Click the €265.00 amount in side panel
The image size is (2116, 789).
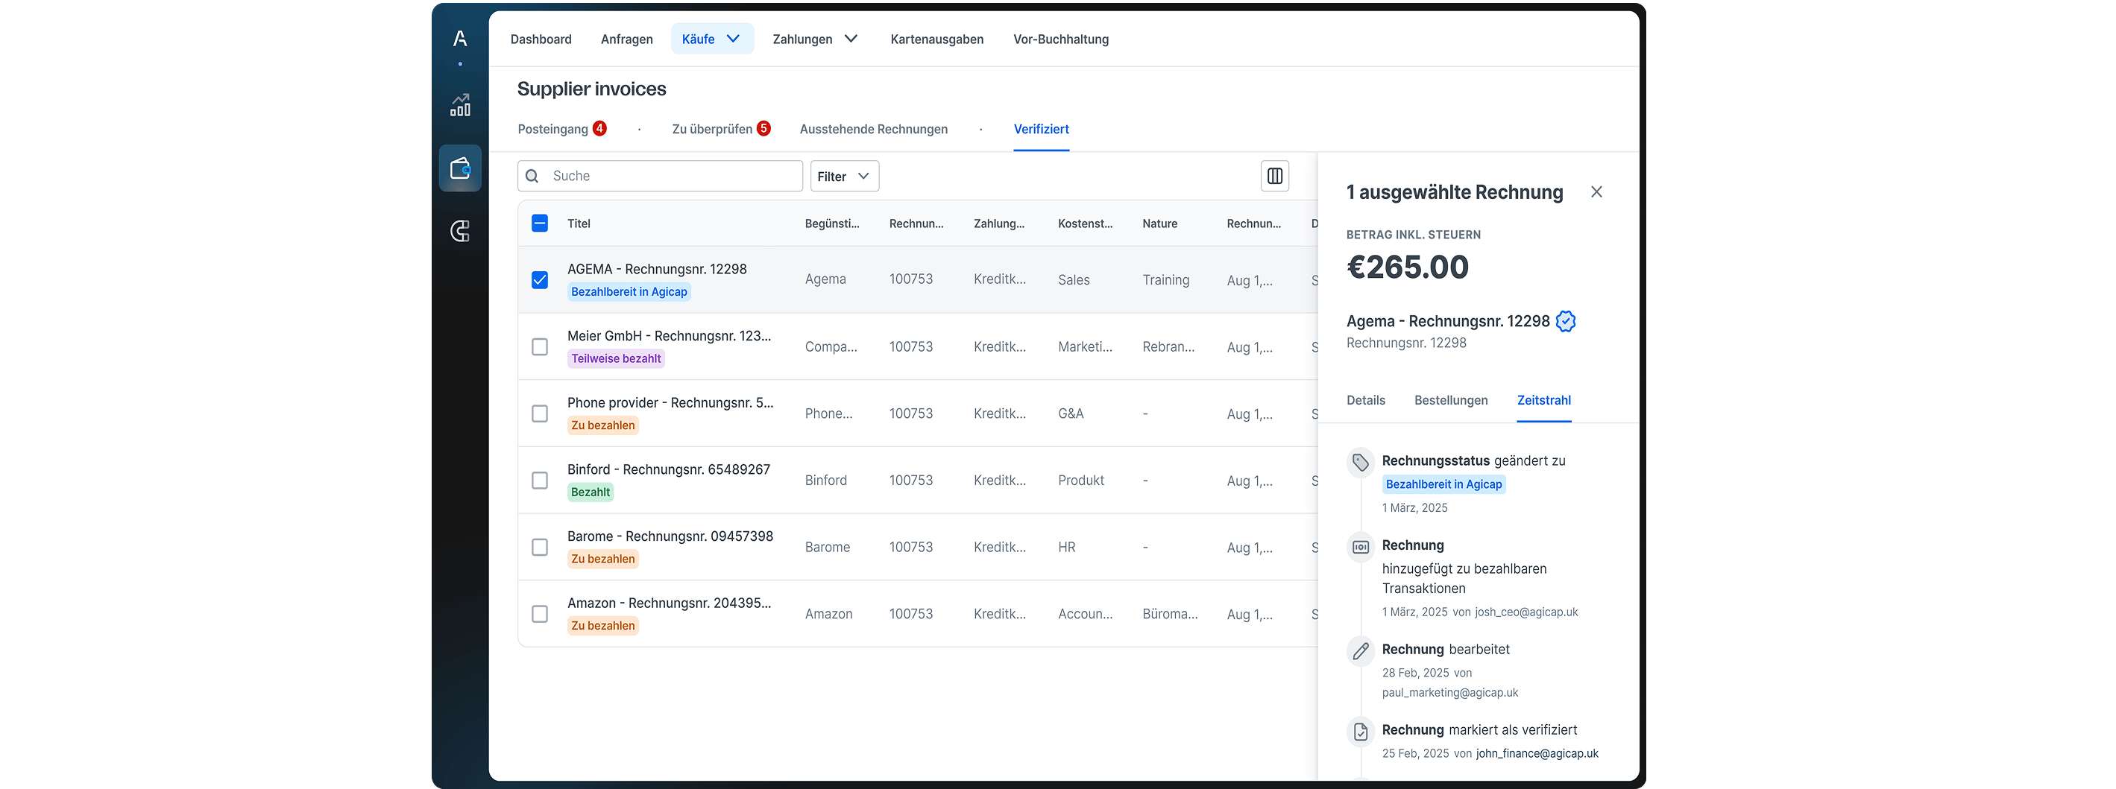pos(1407,267)
